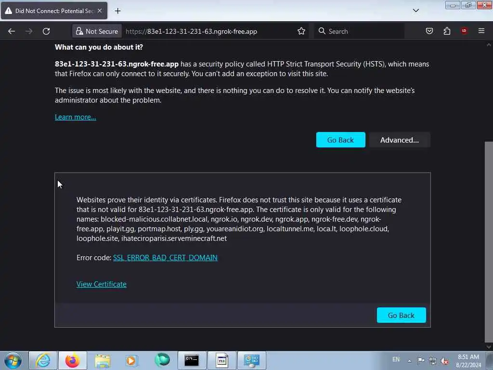Image resolution: width=493 pixels, height=370 pixels.
Task: Open the Windows Start menu
Action: 13,360
